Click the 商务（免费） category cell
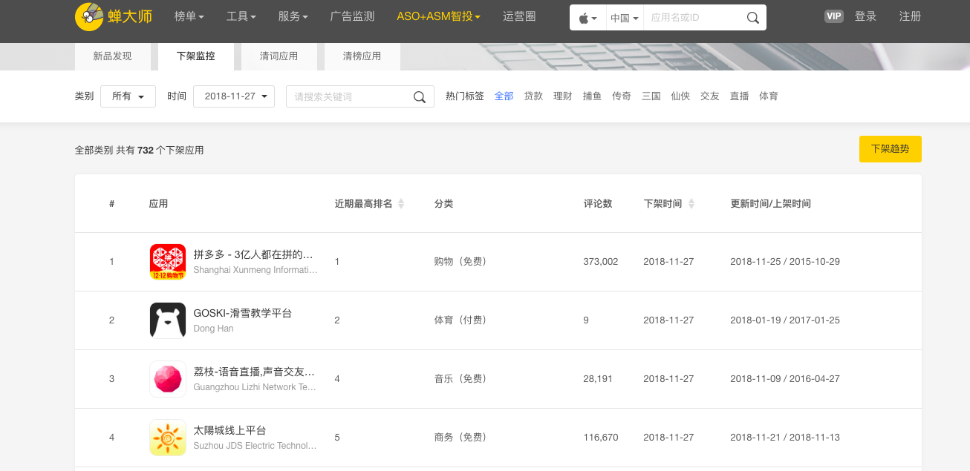 point(460,438)
